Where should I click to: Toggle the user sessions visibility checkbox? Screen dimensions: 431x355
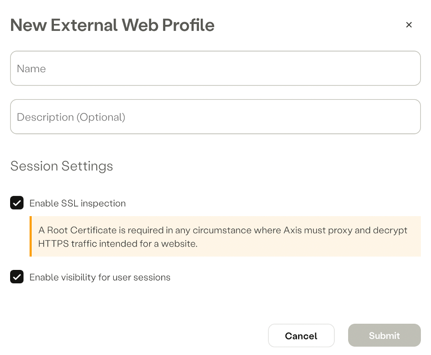tap(17, 277)
